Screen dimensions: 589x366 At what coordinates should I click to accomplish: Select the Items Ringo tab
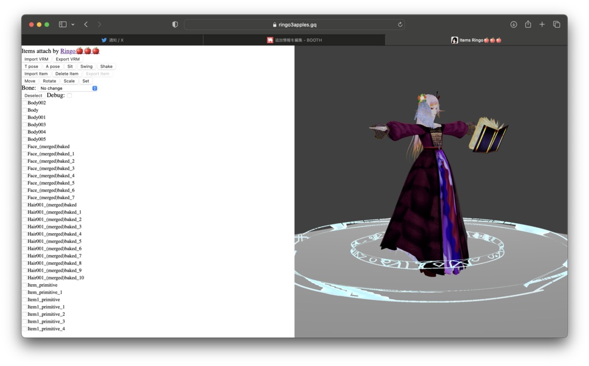point(476,40)
